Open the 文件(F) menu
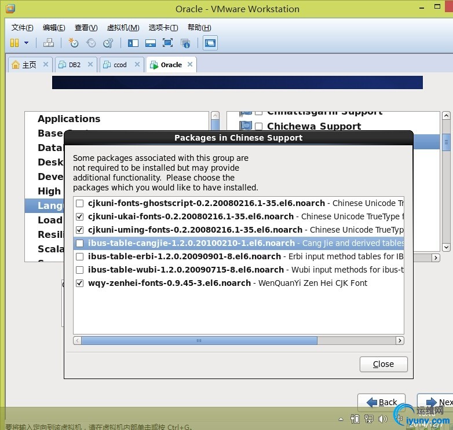 [22, 28]
